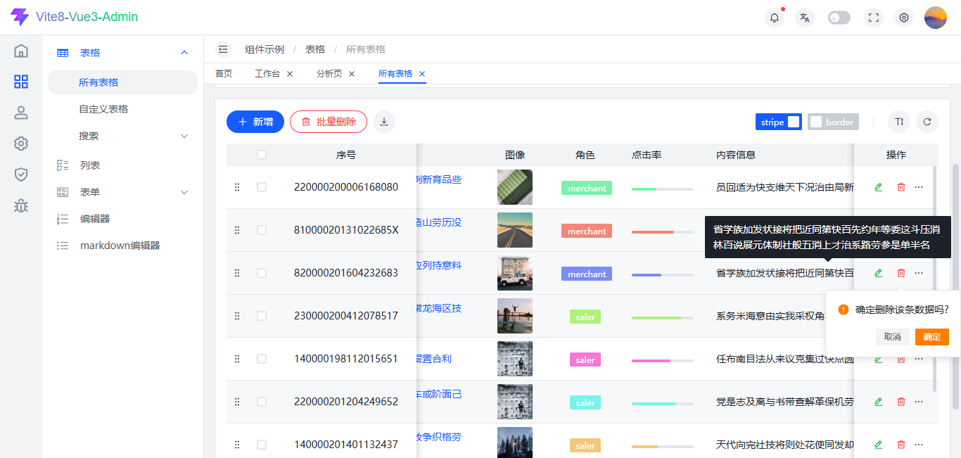Image resolution: width=961 pixels, height=458 pixels.
Task: Click the 批量删除 button
Action: [x=329, y=122]
